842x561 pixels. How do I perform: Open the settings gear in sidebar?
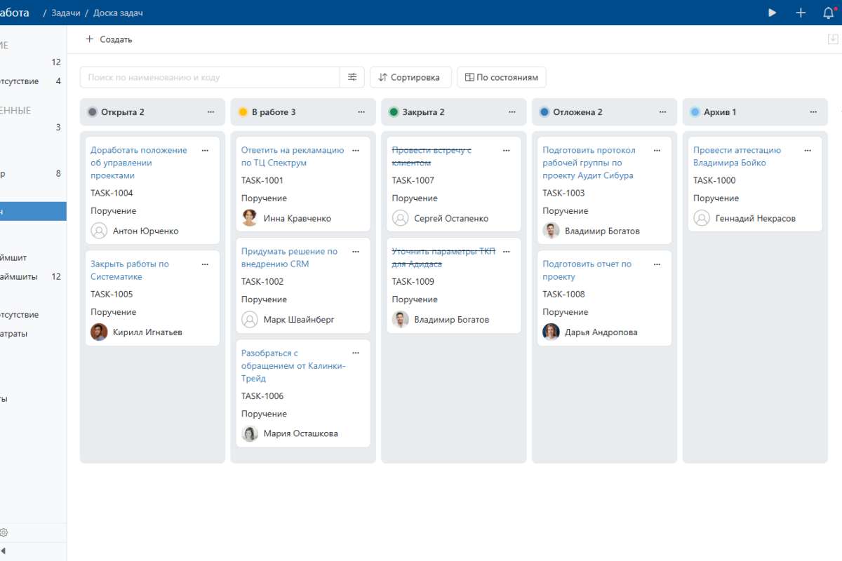pyautogui.click(x=4, y=533)
